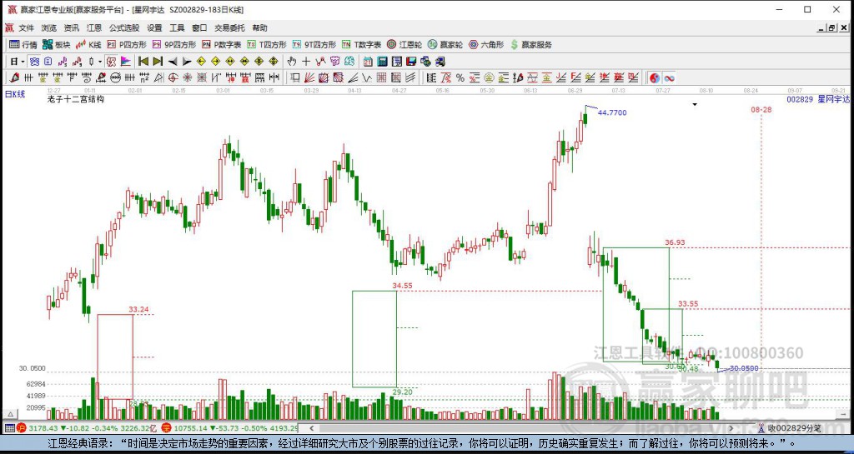Image resolution: width=854 pixels, height=454 pixels.
Task: Click the 收002829分笔 status entry
Action: click(x=794, y=428)
